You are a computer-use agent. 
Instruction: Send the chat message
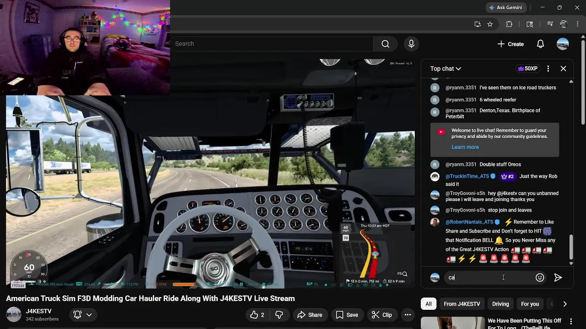coord(558,277)
